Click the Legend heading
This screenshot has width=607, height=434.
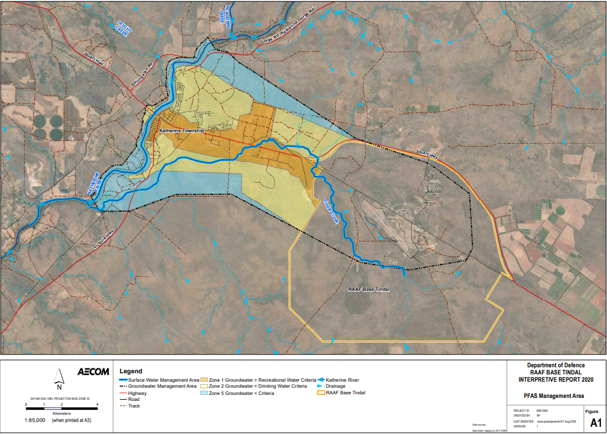(x=131, y=371)
